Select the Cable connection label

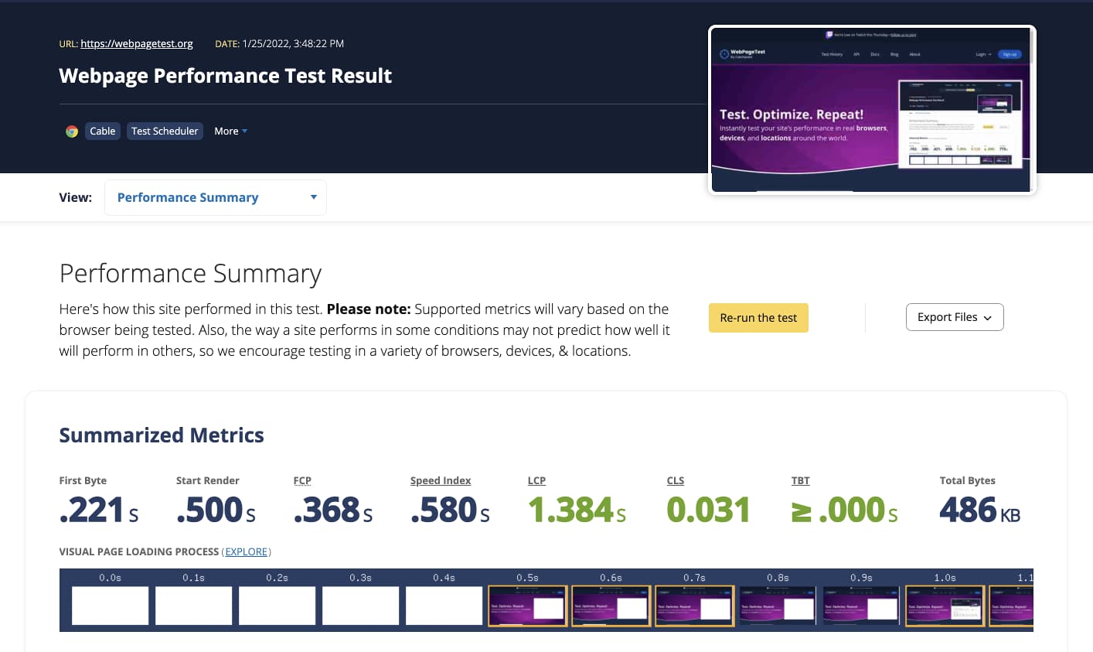click(102, 131)
